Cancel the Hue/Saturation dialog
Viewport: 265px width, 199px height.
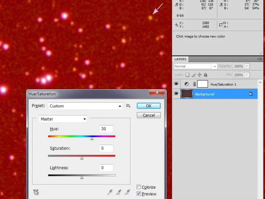[148, 115]
